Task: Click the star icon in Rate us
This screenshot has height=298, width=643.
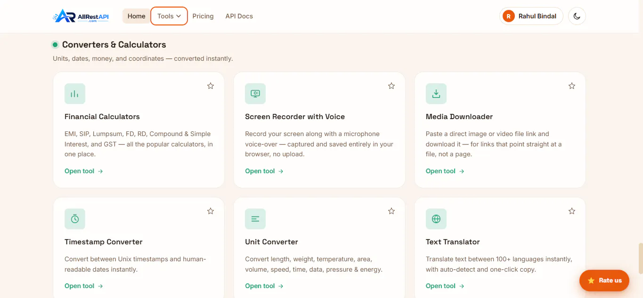Action: 591,281
